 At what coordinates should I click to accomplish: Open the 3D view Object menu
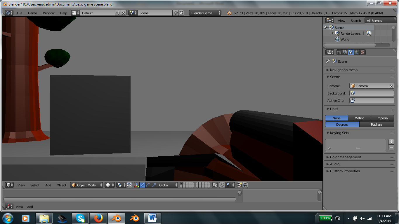[x=62, y=185]
